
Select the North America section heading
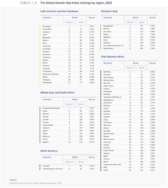[49, 151]
